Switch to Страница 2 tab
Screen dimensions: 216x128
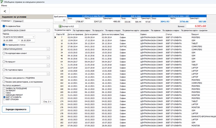coord(18,21)
